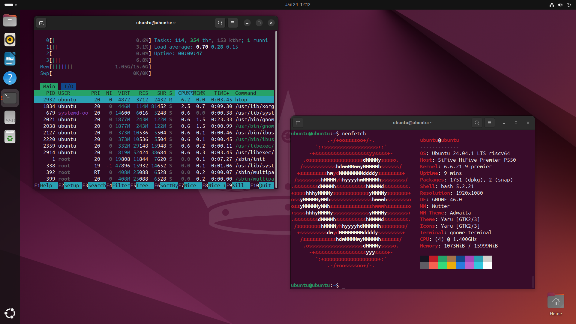Click F5 Tree in htop footer
The width and height of the screenshot is (576, 324).
(x=142, y=185)
